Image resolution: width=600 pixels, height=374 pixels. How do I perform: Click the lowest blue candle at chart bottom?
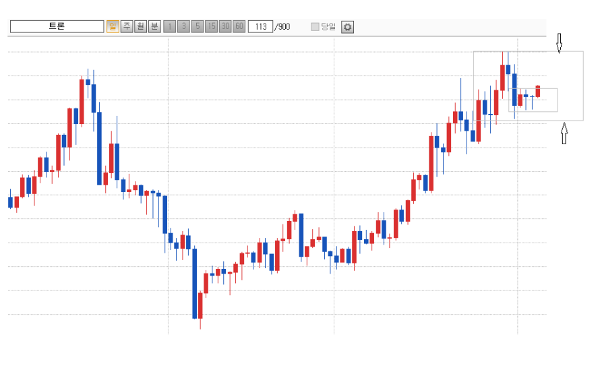(x=195, y=283)
